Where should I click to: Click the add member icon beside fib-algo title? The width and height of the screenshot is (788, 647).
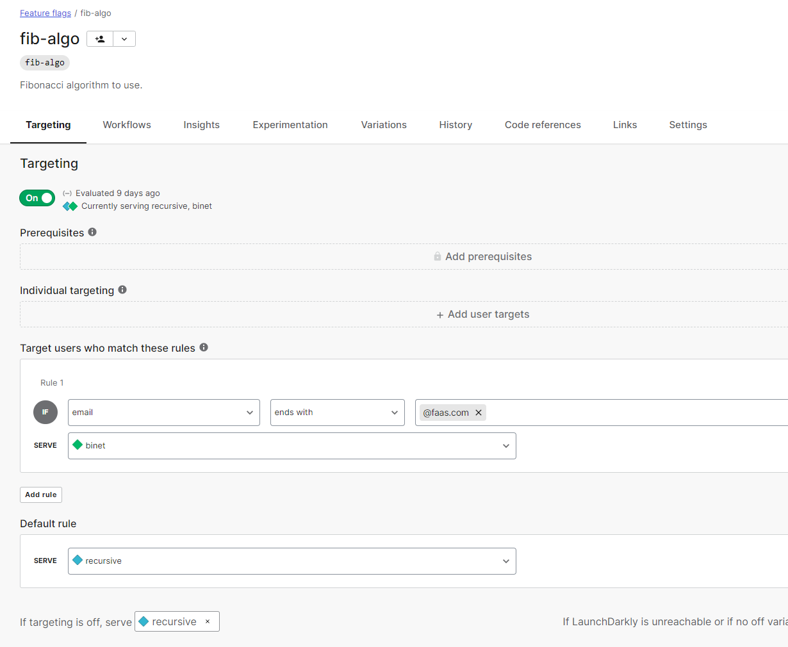pos(100,39)
